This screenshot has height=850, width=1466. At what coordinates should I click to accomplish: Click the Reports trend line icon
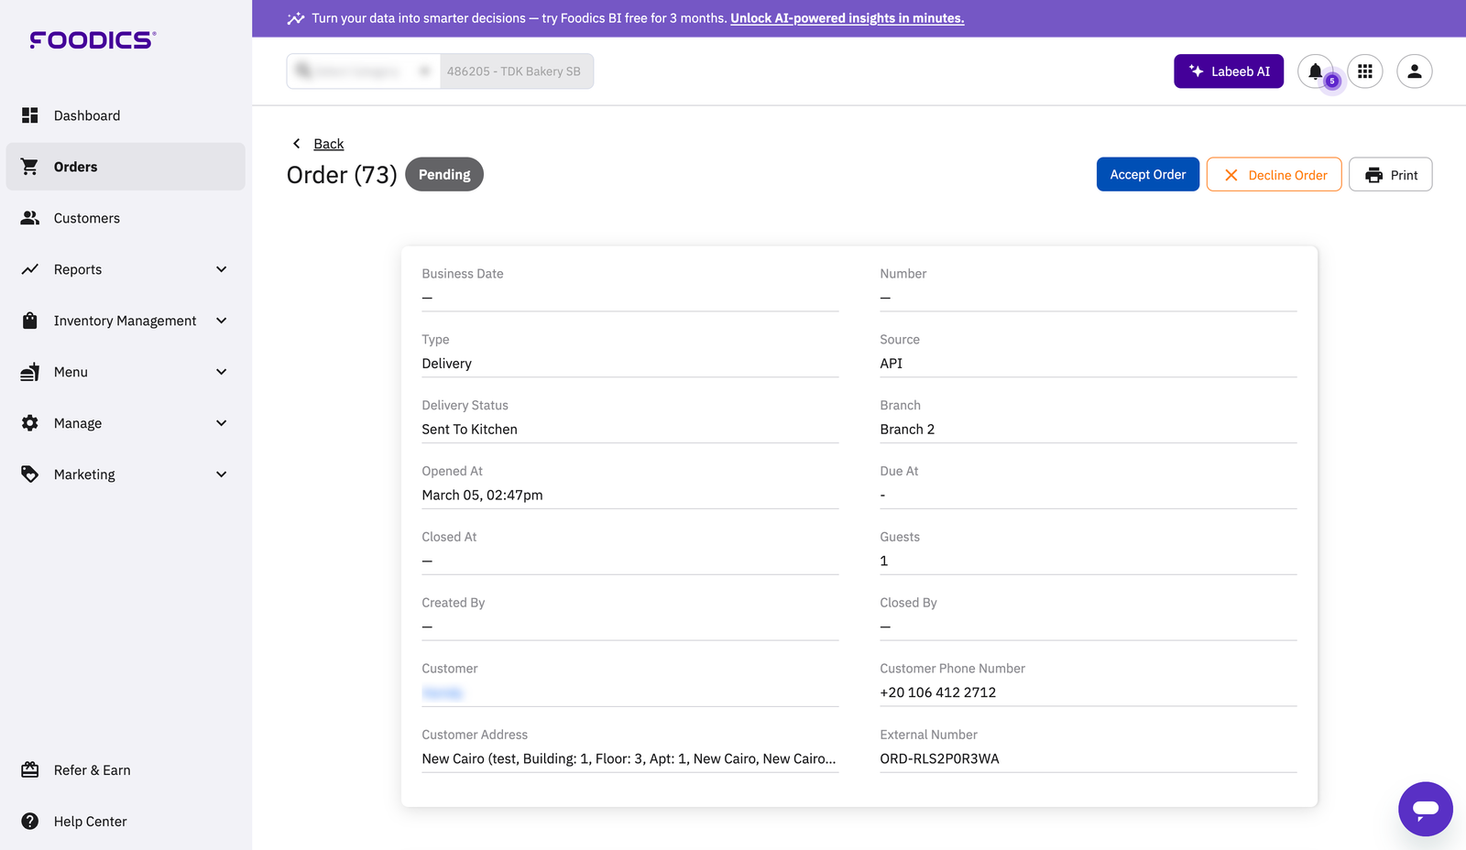point(30,269)
